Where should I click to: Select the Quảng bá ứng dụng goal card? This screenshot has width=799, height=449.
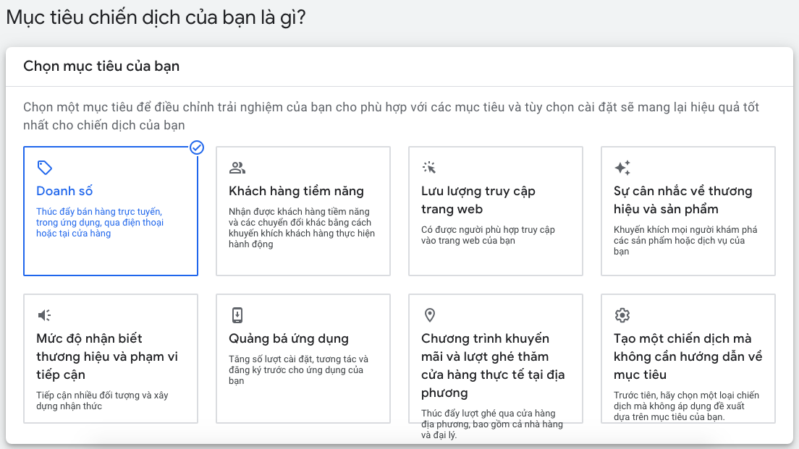coord(303,359)
